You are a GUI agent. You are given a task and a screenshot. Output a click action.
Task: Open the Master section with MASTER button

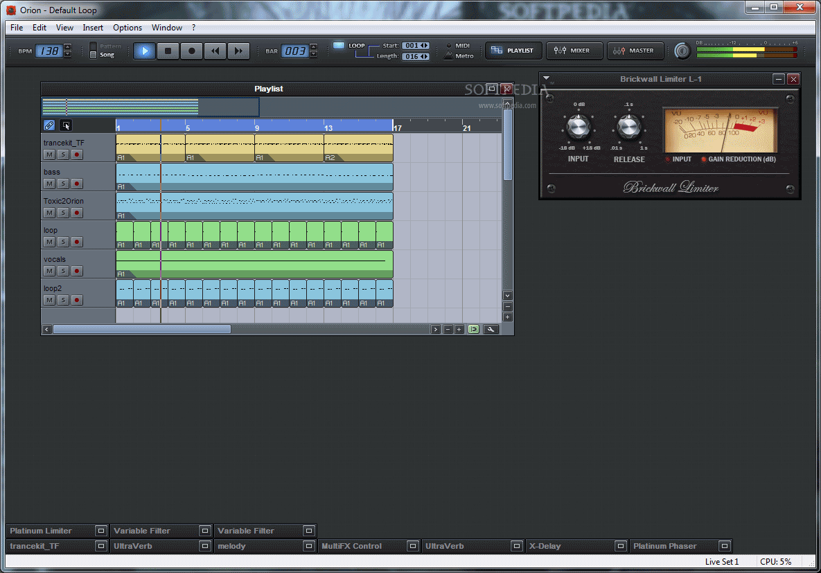coord(635,51)
